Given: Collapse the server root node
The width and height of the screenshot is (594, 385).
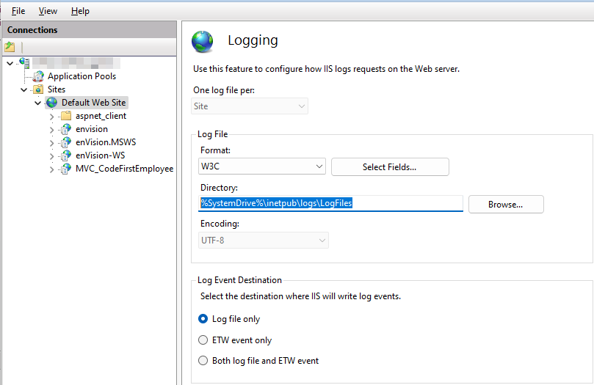Looking at the screenshot, I should [10, 63].
